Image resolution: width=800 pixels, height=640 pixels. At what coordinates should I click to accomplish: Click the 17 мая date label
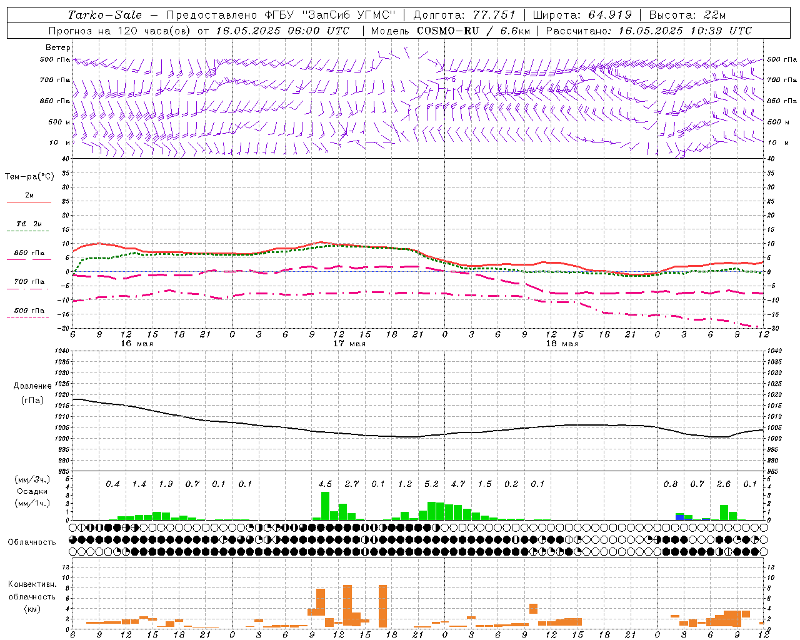[349, 344]
